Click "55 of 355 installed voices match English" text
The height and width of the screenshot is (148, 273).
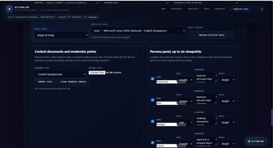click(110, 37)
